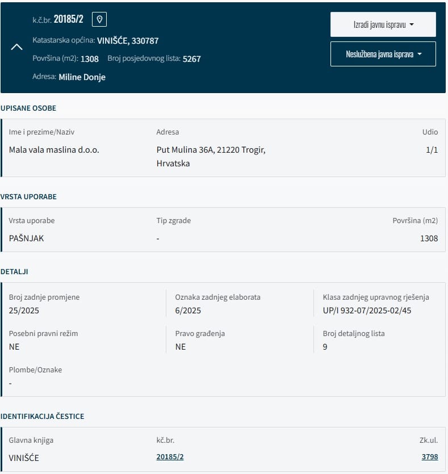
Task: Select the cadastral municipality VINIŠĆE, 330787 text
Action: 128,41
